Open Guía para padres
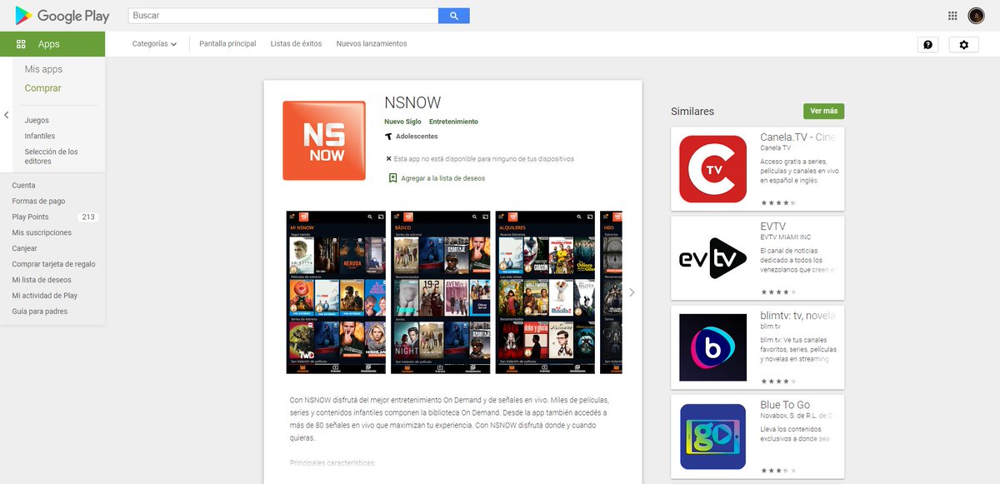This screenshot has width=1000, height=484. pyautogui.click(x=40, y=312)
